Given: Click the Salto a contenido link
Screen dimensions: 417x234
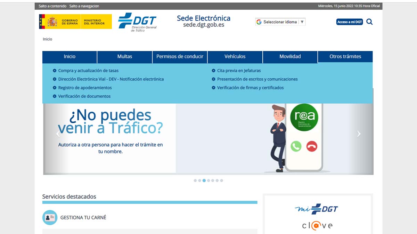Looking at the screenshot, I should click(52, 6).
